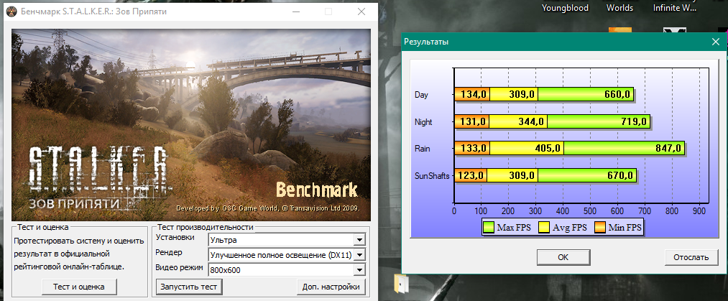Click the Night minimum value 131,0
This screenshot has height=301, width=728.
(x=473, y=122)
